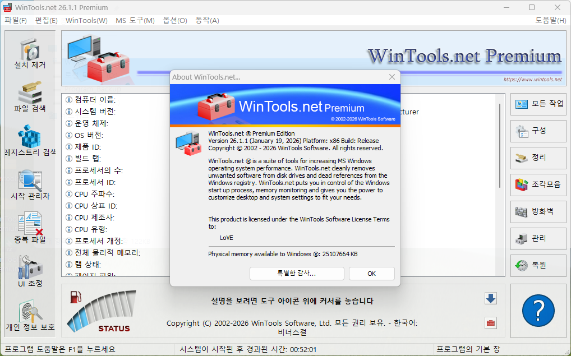Click the 복원 restore button
This screenshot has height=356, width=571.
(x=538, y=265)
